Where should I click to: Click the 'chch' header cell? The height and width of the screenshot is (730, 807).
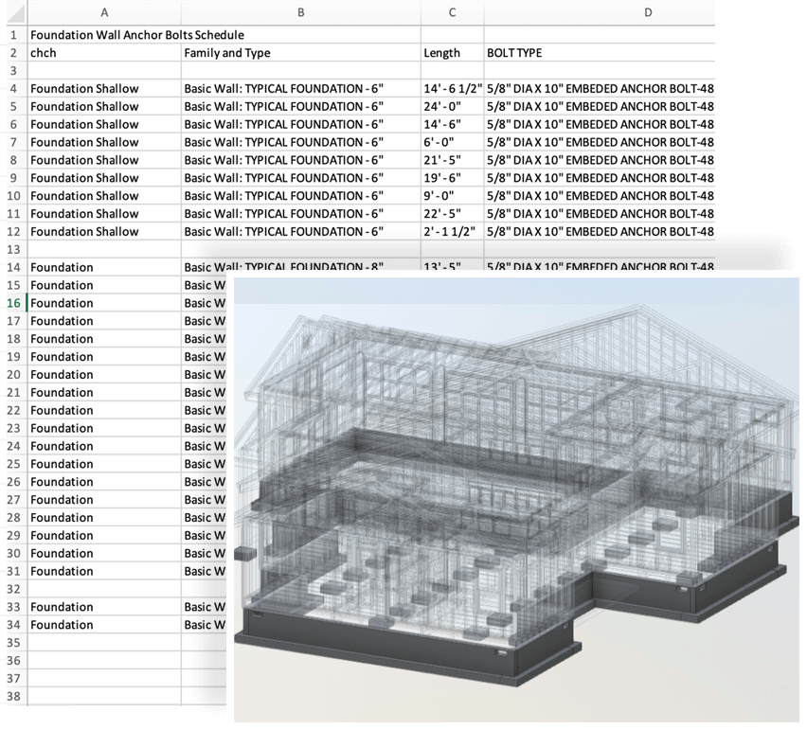tap(104, 52)
